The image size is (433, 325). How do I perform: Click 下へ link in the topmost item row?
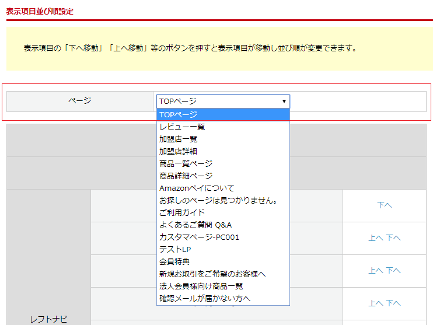(x=384, y=205)
